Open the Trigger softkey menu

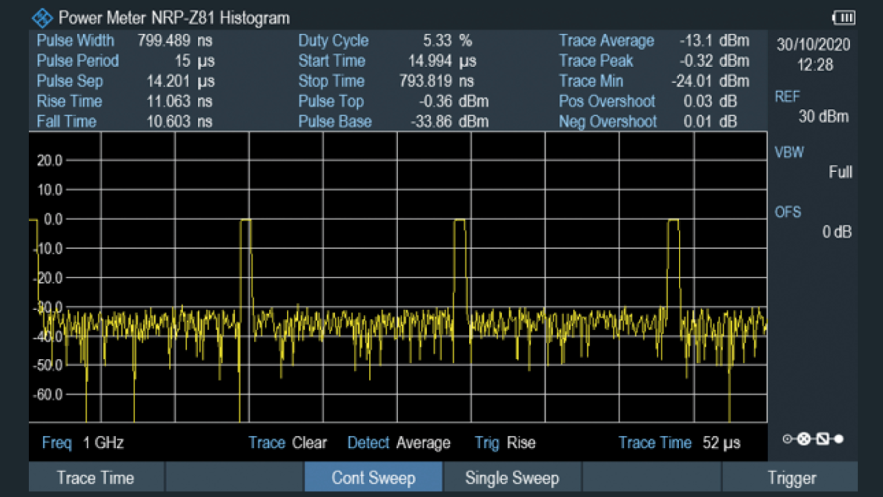[x=791, y=478]
